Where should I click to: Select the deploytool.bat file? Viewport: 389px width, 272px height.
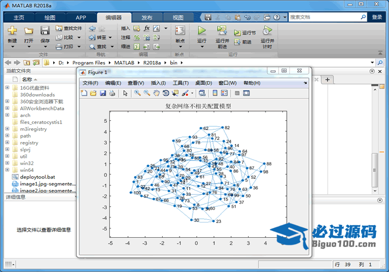point(38,177)
